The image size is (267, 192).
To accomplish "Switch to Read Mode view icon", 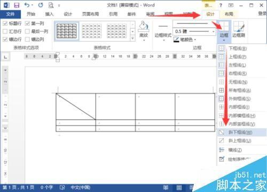I will coord(166,187).
